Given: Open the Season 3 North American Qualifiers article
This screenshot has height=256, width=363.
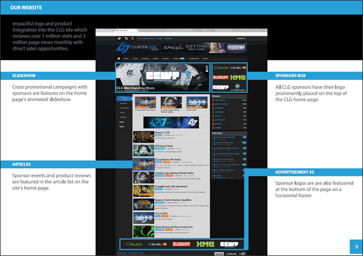Looking at the screenshot, I should [x=173, y=200].
